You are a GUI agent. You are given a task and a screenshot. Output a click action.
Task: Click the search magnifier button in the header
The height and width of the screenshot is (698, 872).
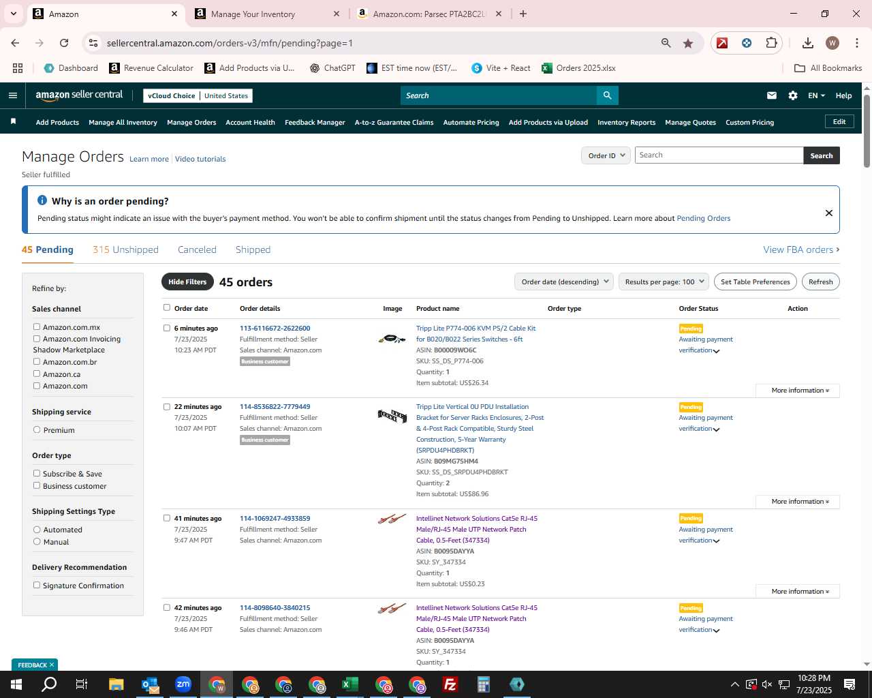pos(607,95)
